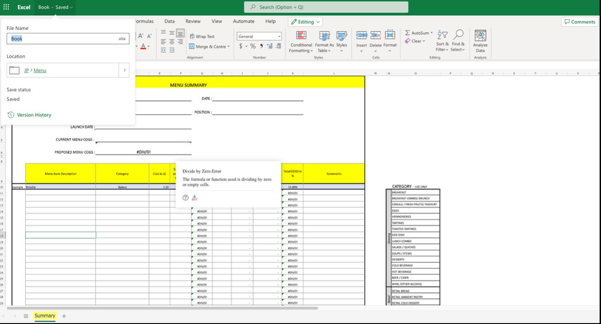
Task: Expand the Location chevron arrow
Action: tap(125, 70)
